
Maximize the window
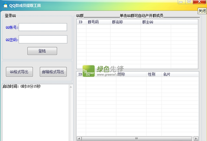pyautogui.click(x=189, y=2)
